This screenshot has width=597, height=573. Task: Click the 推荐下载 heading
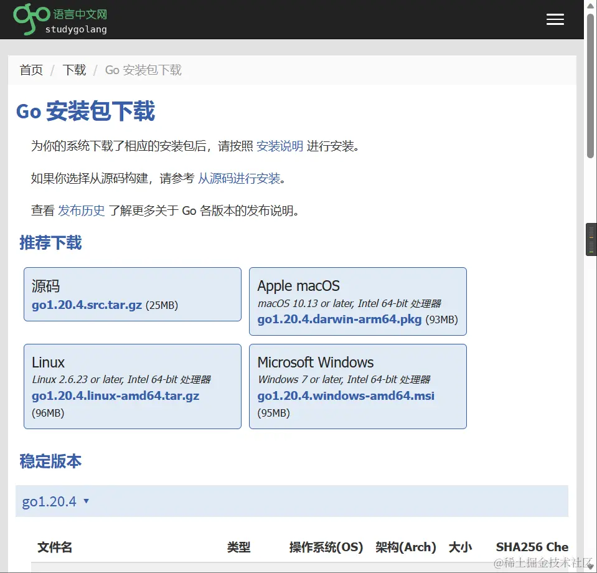click(x=50, y=243)
